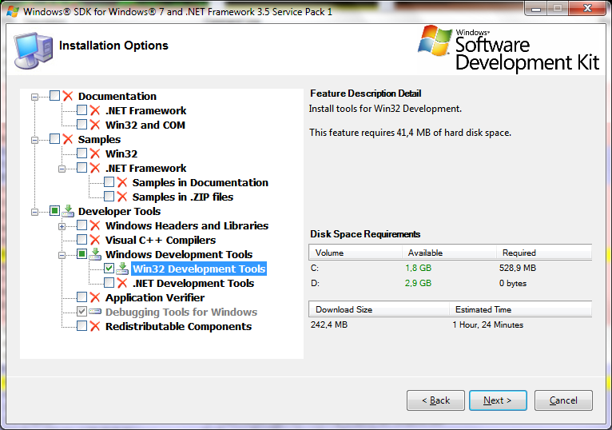
Task: Enable the Visual C++ Compilers checkbox
Action: pyautogui.click(x=81, y=240)
